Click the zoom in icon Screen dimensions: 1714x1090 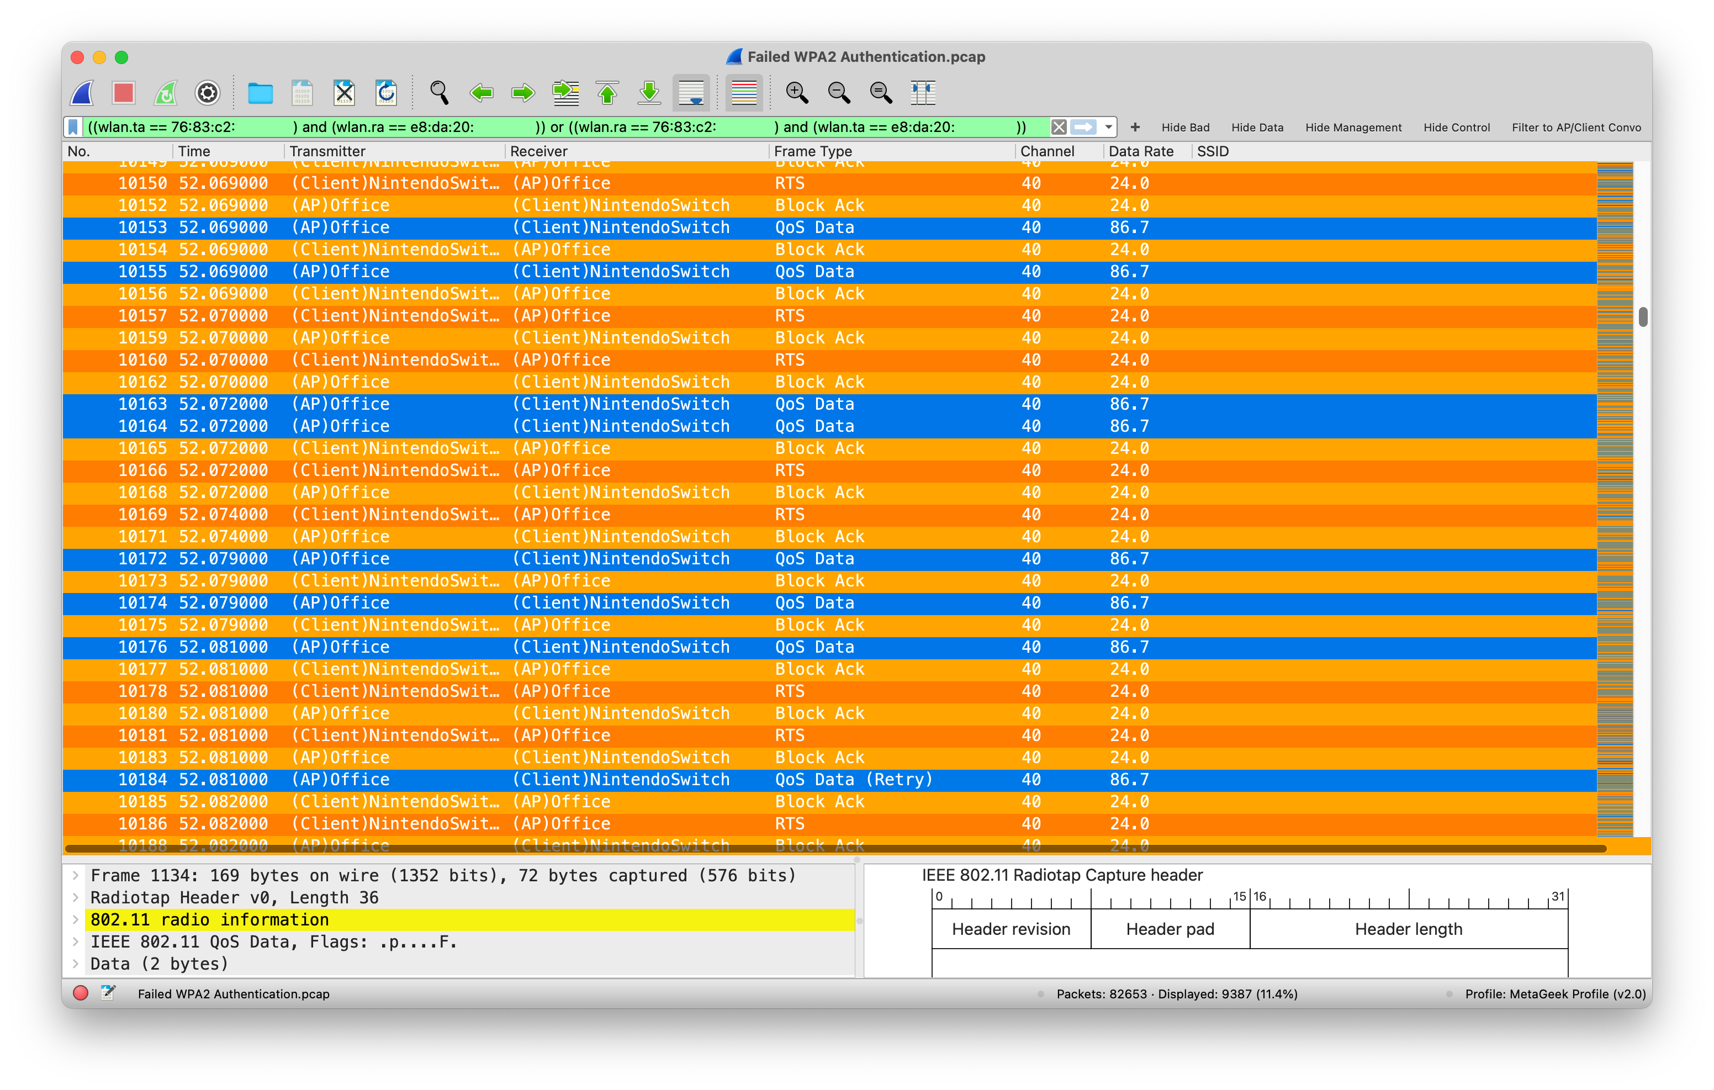(x=796, y=93)
